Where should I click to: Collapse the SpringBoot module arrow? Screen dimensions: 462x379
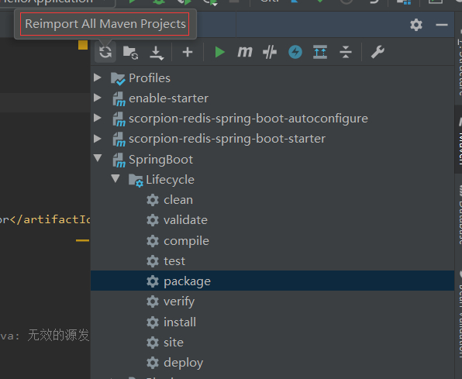point(98,158)
